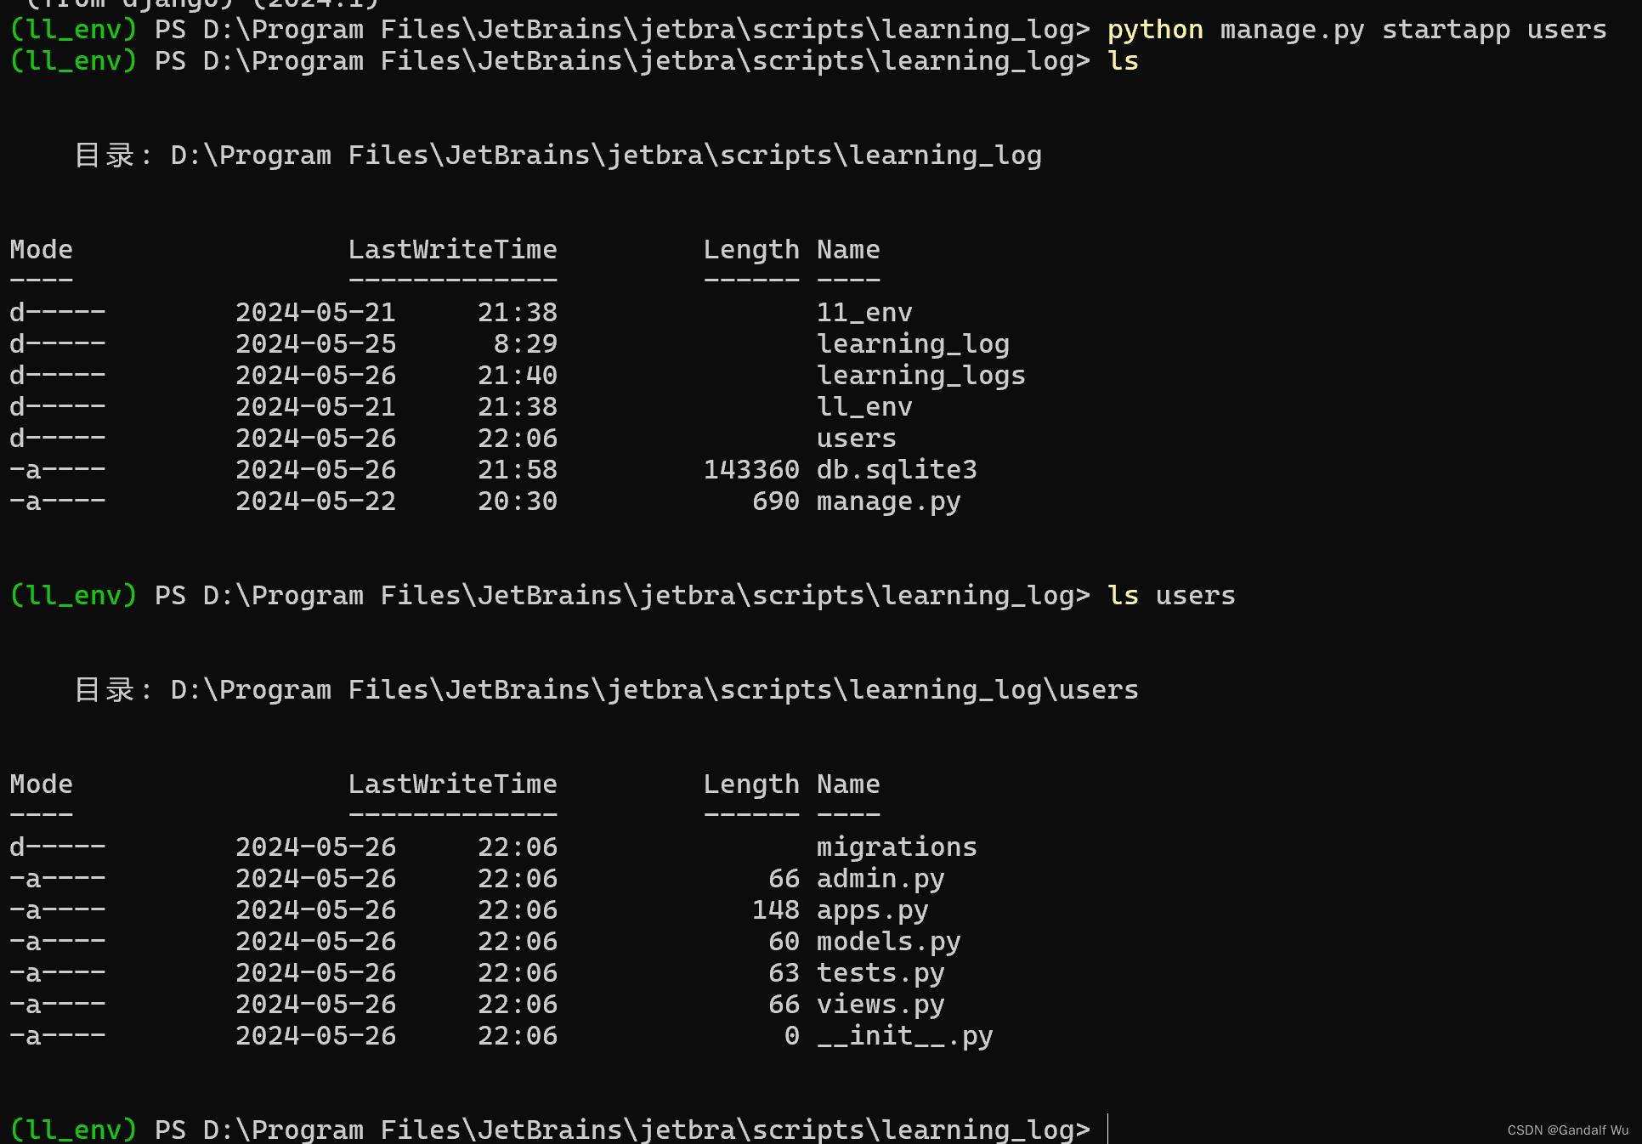Viewport: 1642px width, 1144px height.
Task: Select the yellow ls command text
Action: click(x=1122, y=60)
